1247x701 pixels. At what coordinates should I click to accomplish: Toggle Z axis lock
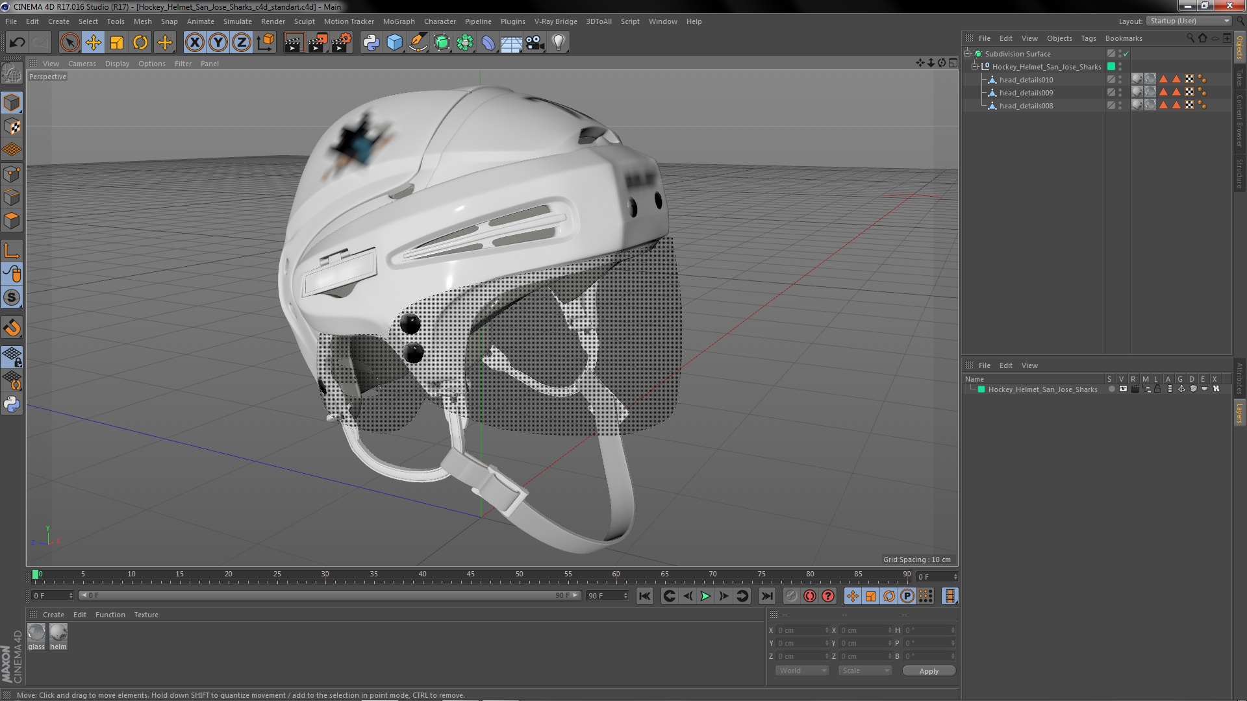tap(242, 43)
